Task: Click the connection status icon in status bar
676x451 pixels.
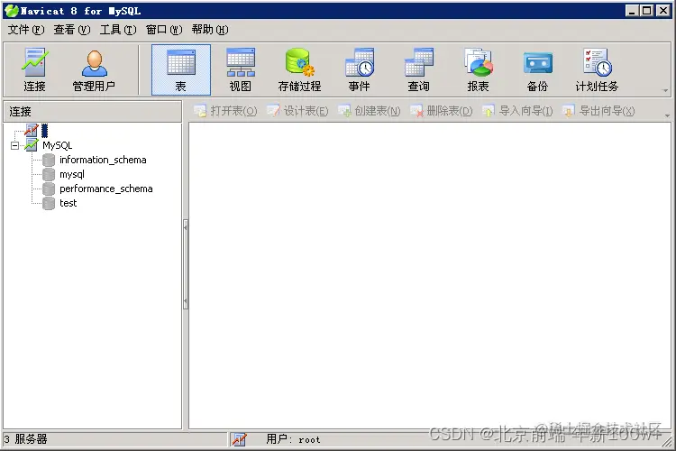Action: (x=239, y=439)
